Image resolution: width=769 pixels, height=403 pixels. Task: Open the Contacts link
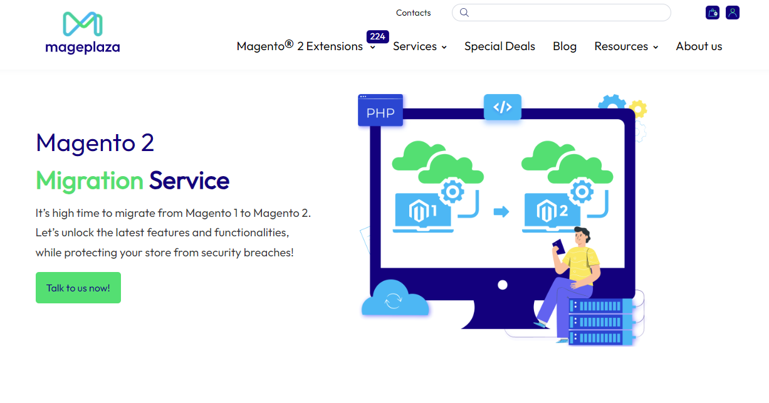point(414,13)
